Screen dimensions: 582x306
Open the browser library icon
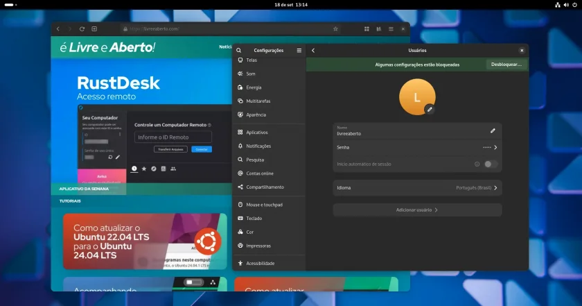tap(378, 28)
